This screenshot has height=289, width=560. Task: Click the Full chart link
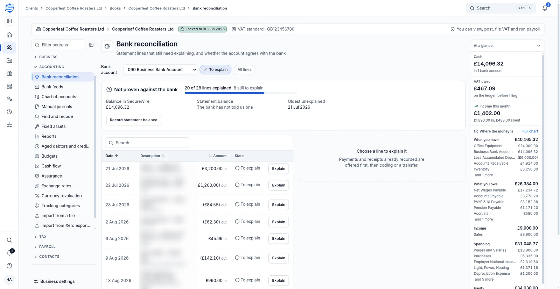(530, 131)
